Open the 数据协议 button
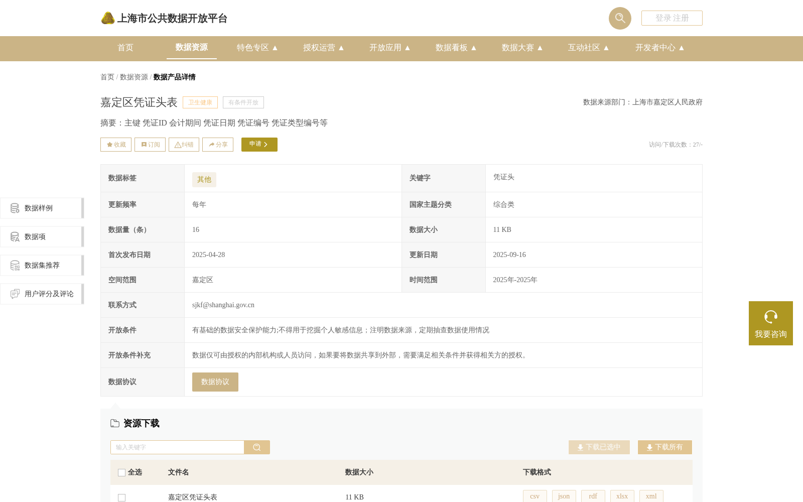The width and height of the screenshot is (803, 502). [215, 382]
